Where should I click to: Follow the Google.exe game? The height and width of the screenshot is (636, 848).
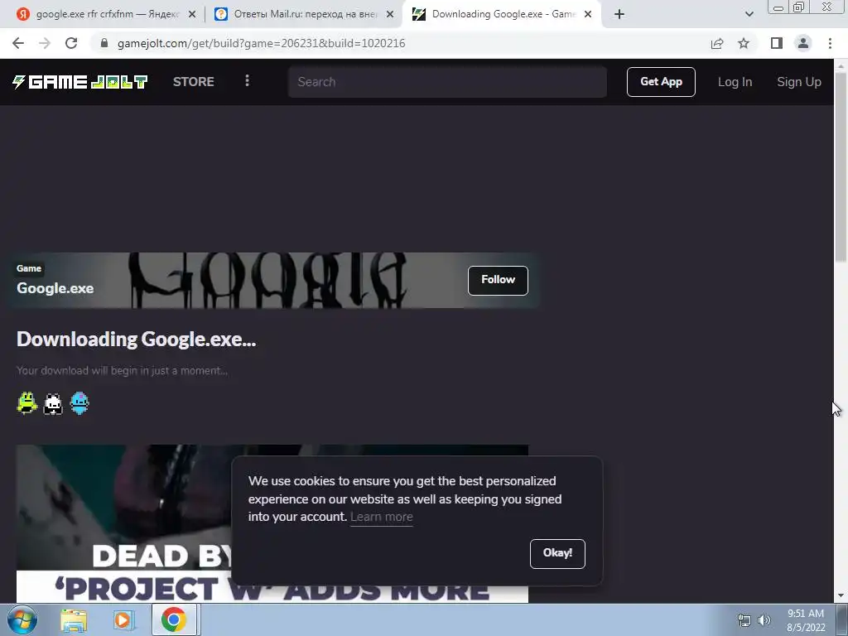tap(498, 280)
